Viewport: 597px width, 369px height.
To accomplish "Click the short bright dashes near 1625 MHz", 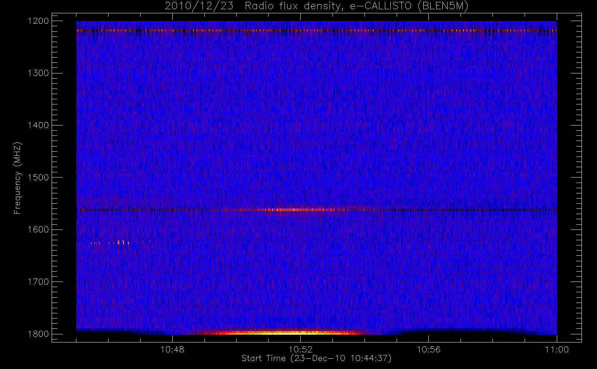I will 121,242.
